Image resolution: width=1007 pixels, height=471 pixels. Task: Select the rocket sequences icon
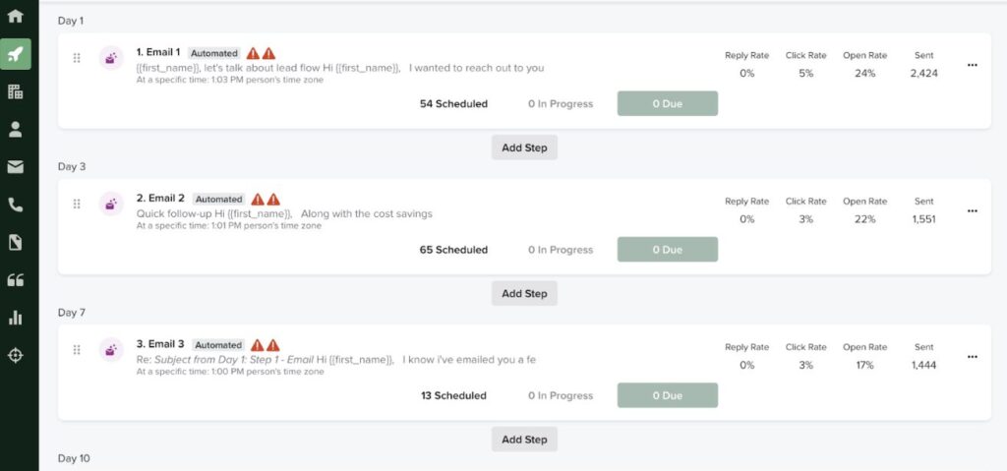pyautogui.click(x=16, y=54)
